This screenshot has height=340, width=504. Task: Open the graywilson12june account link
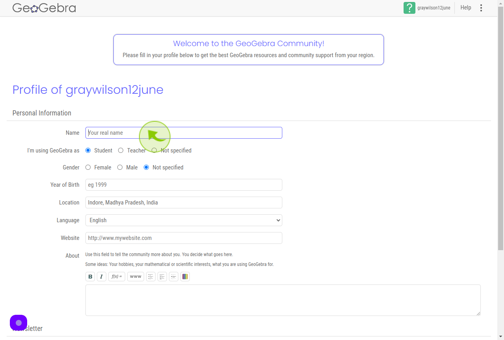coord(434,8)
